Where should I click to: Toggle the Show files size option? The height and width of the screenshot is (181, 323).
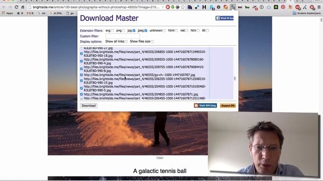[152, 41]
